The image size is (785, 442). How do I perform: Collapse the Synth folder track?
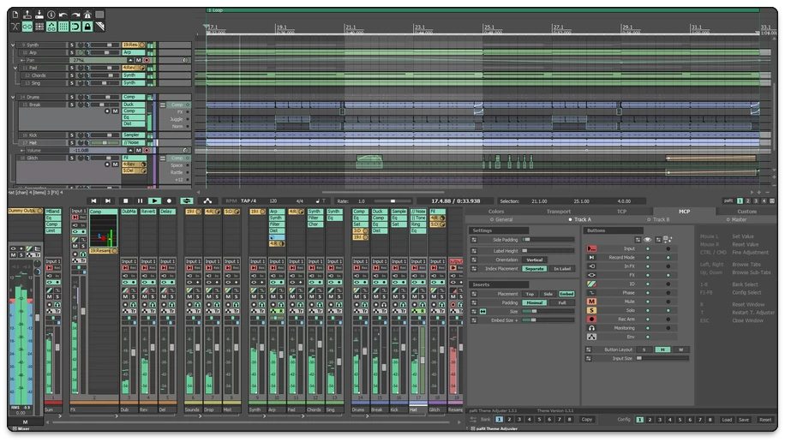(15, 45)
